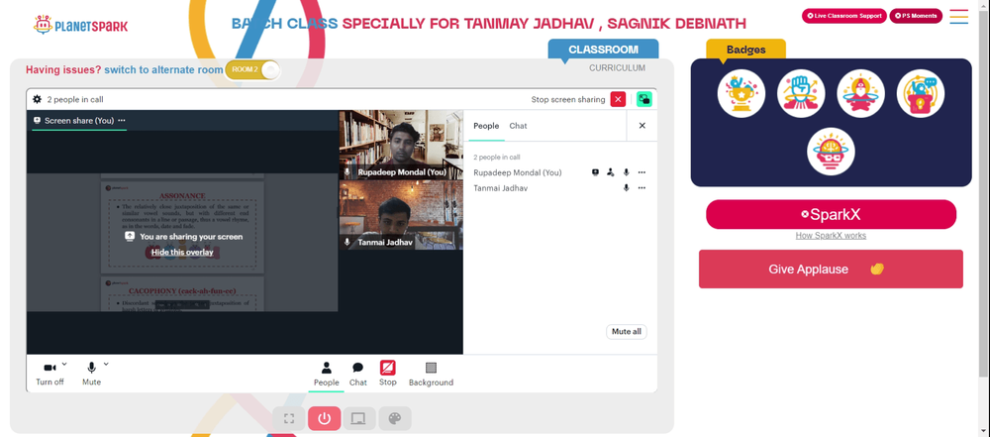Click Tanmai Jadhav name in people list

501,188
